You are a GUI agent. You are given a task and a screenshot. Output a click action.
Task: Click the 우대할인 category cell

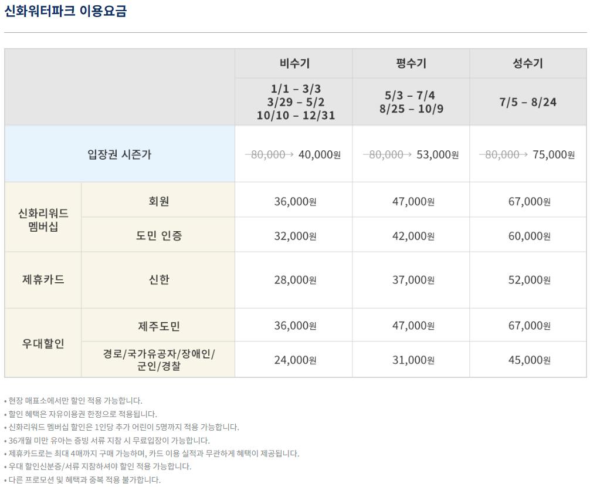43,343
